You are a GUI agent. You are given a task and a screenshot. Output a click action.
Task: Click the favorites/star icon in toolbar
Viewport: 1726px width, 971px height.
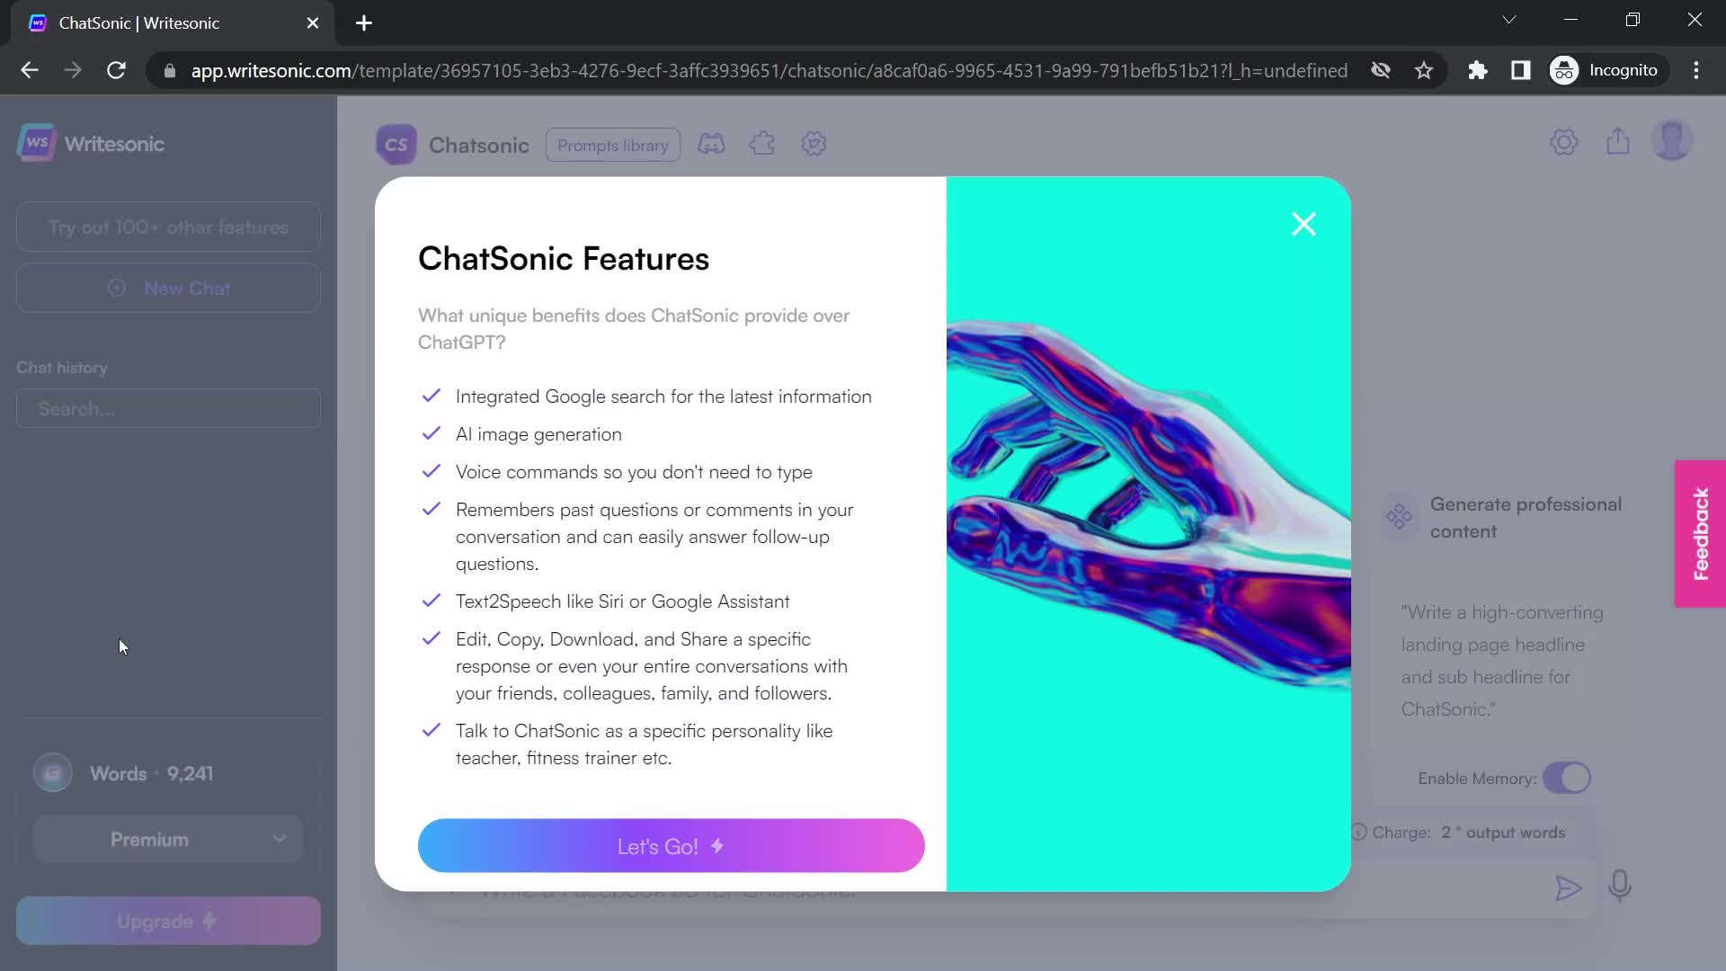[x=1426, y=70]
